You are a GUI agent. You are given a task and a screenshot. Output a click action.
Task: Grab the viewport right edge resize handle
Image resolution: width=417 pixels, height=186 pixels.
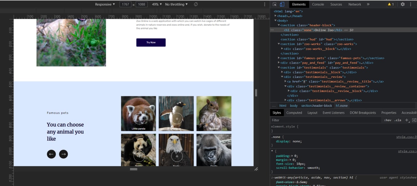tap(256, 93)
